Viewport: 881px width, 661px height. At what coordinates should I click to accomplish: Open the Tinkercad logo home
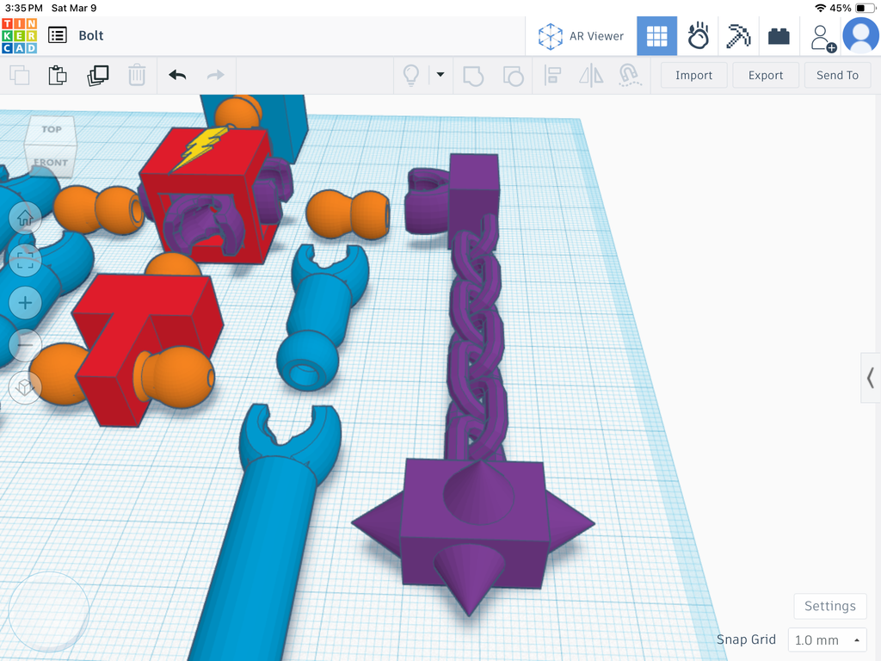pos(20,35)
